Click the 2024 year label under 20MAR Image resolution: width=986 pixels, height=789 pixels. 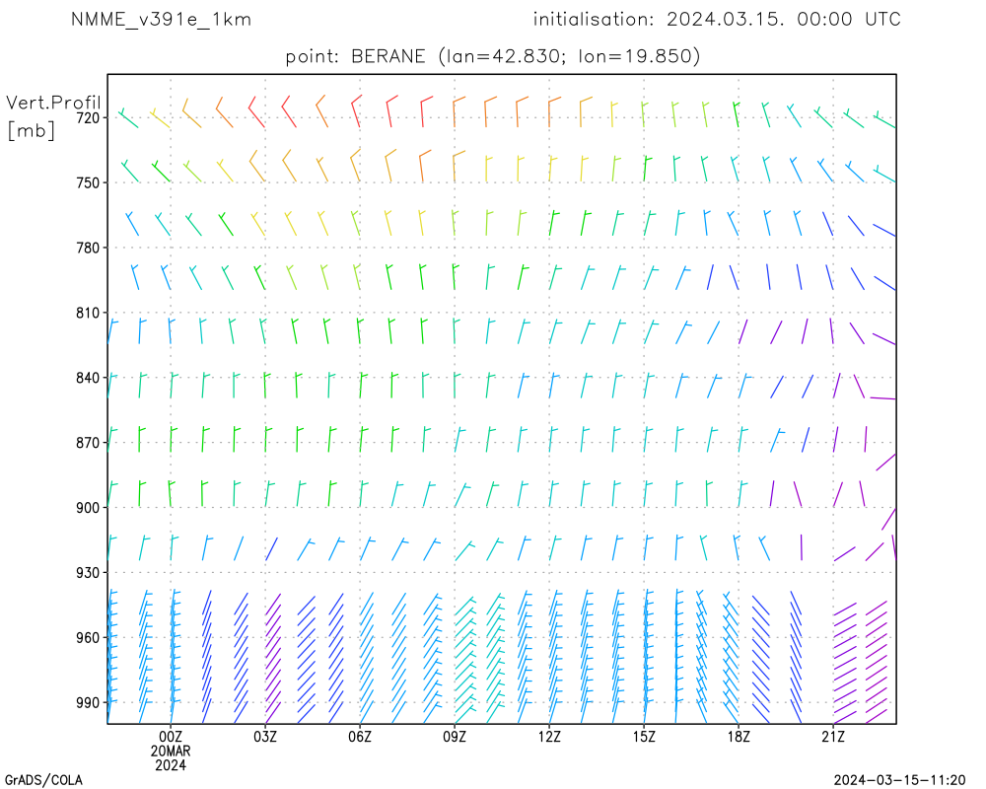[x=171, y=765]
